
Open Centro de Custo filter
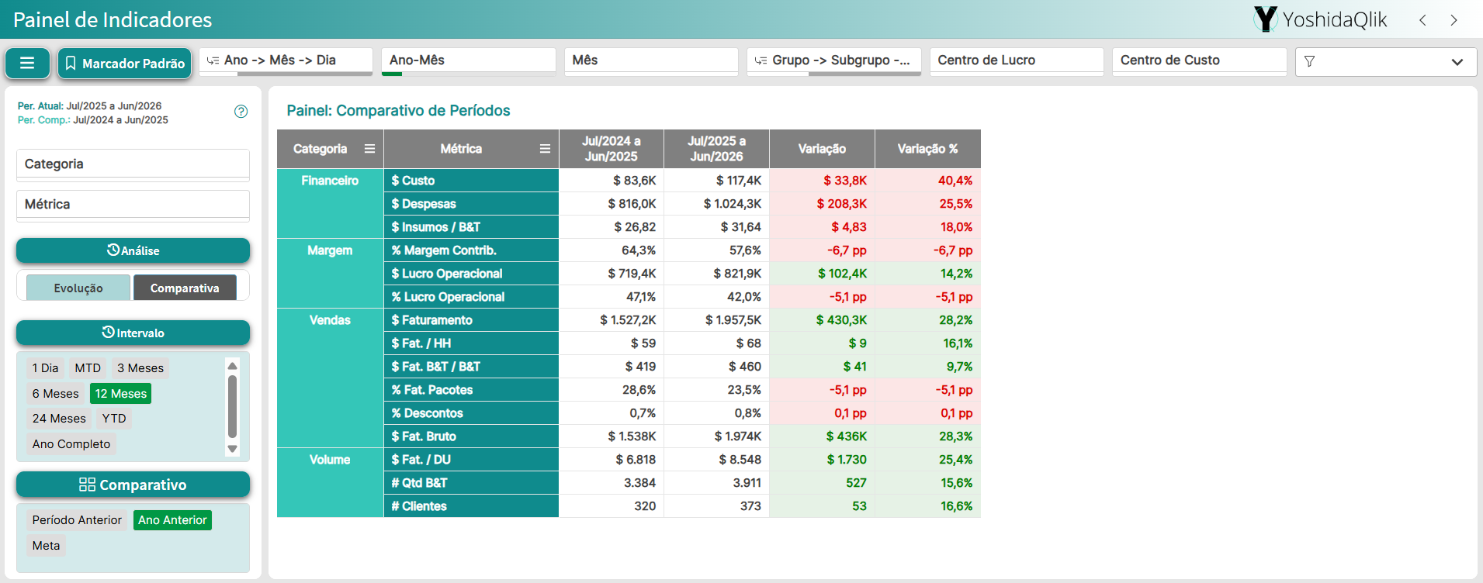(x=1200, y=60)
